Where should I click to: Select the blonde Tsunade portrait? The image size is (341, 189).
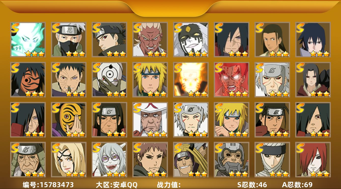(x=68, y=160)
